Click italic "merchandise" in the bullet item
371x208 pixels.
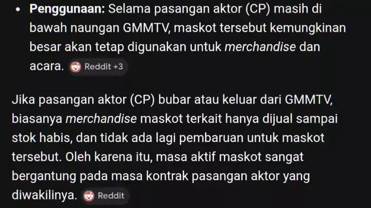260,47
